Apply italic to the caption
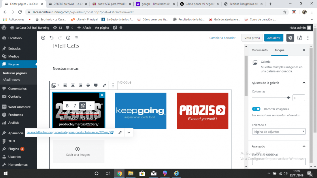 (x=75, y=106)
